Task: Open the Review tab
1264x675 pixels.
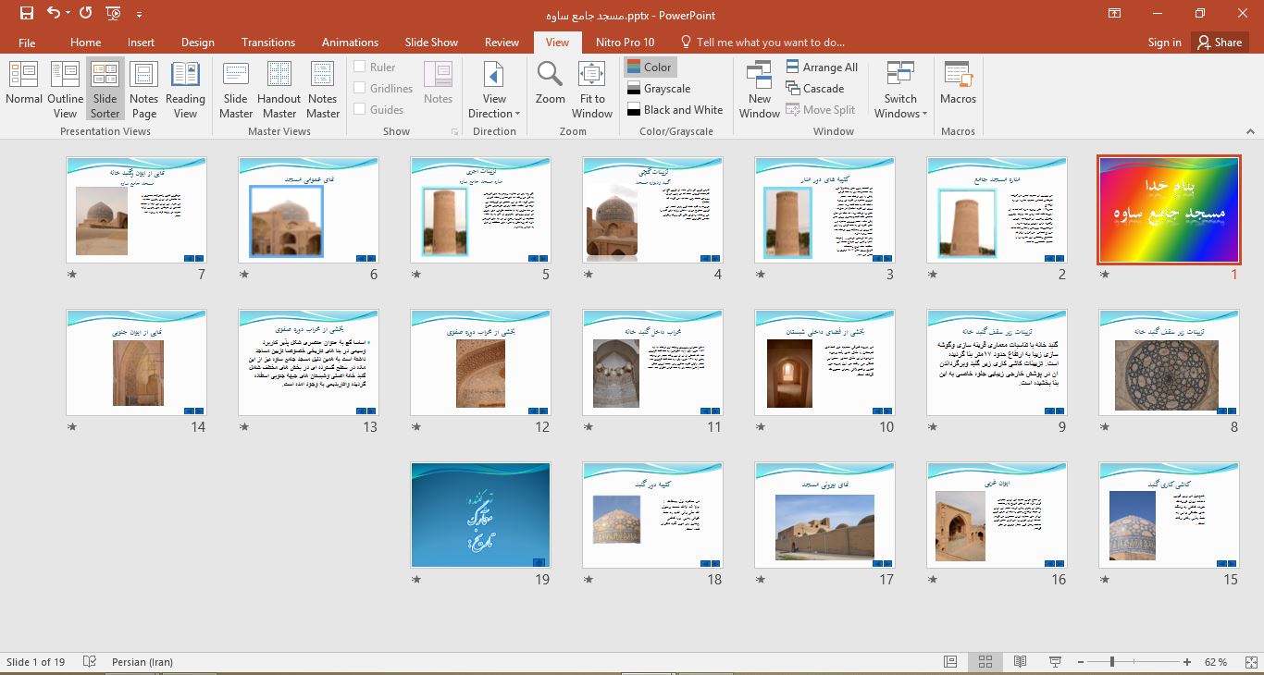Action: point(502,43)
